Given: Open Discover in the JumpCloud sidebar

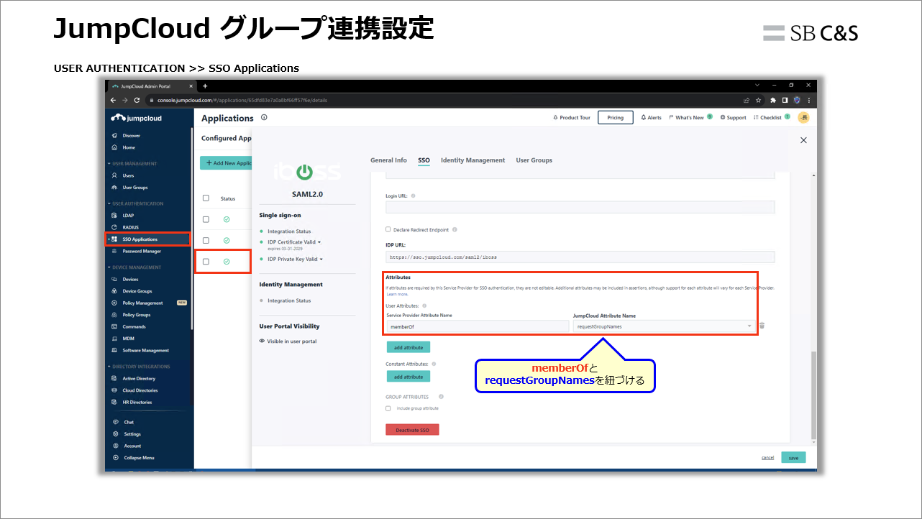Looking at the screenshot, I should tap(131, 135).
